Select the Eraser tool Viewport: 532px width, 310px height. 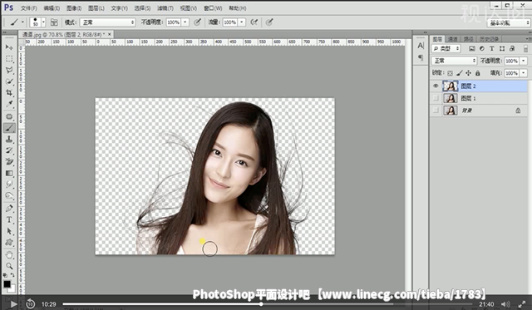coord(9,161)
